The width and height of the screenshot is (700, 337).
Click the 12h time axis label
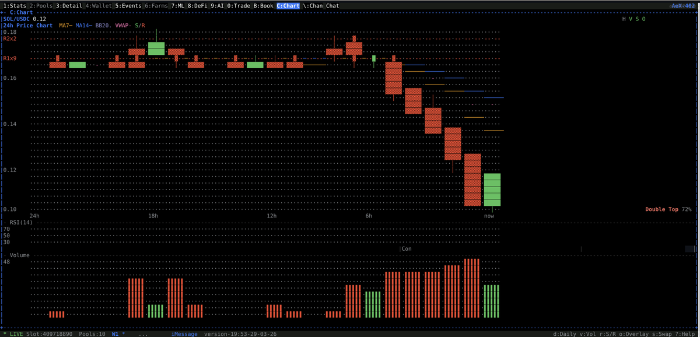[271, 216]
